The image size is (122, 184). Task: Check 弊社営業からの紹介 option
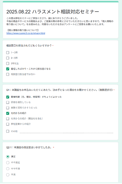[8, 124]
